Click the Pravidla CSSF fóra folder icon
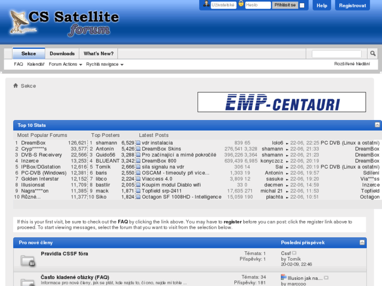Viewport: 382px width, 286px height. coord(28,261)
